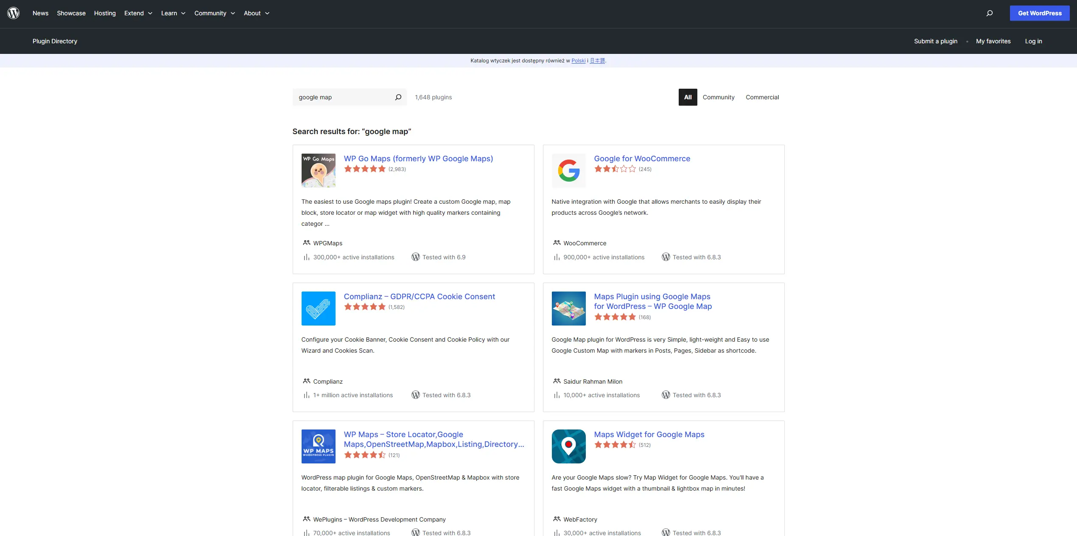Open the Showcase menu item
This screenshot has width=1077, height=536.
(71, 13)
